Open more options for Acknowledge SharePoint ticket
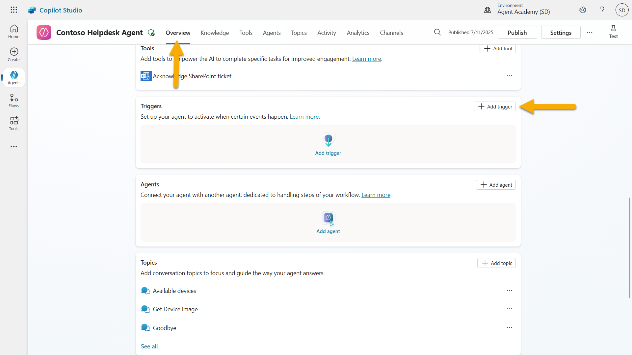Viewport: 632px width, 355px height. click(509, 76)
